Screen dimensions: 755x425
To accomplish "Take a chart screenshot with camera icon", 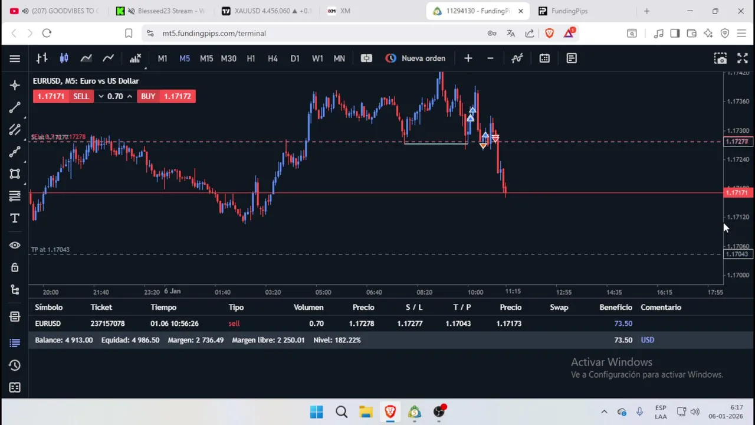I will point(720,58).
